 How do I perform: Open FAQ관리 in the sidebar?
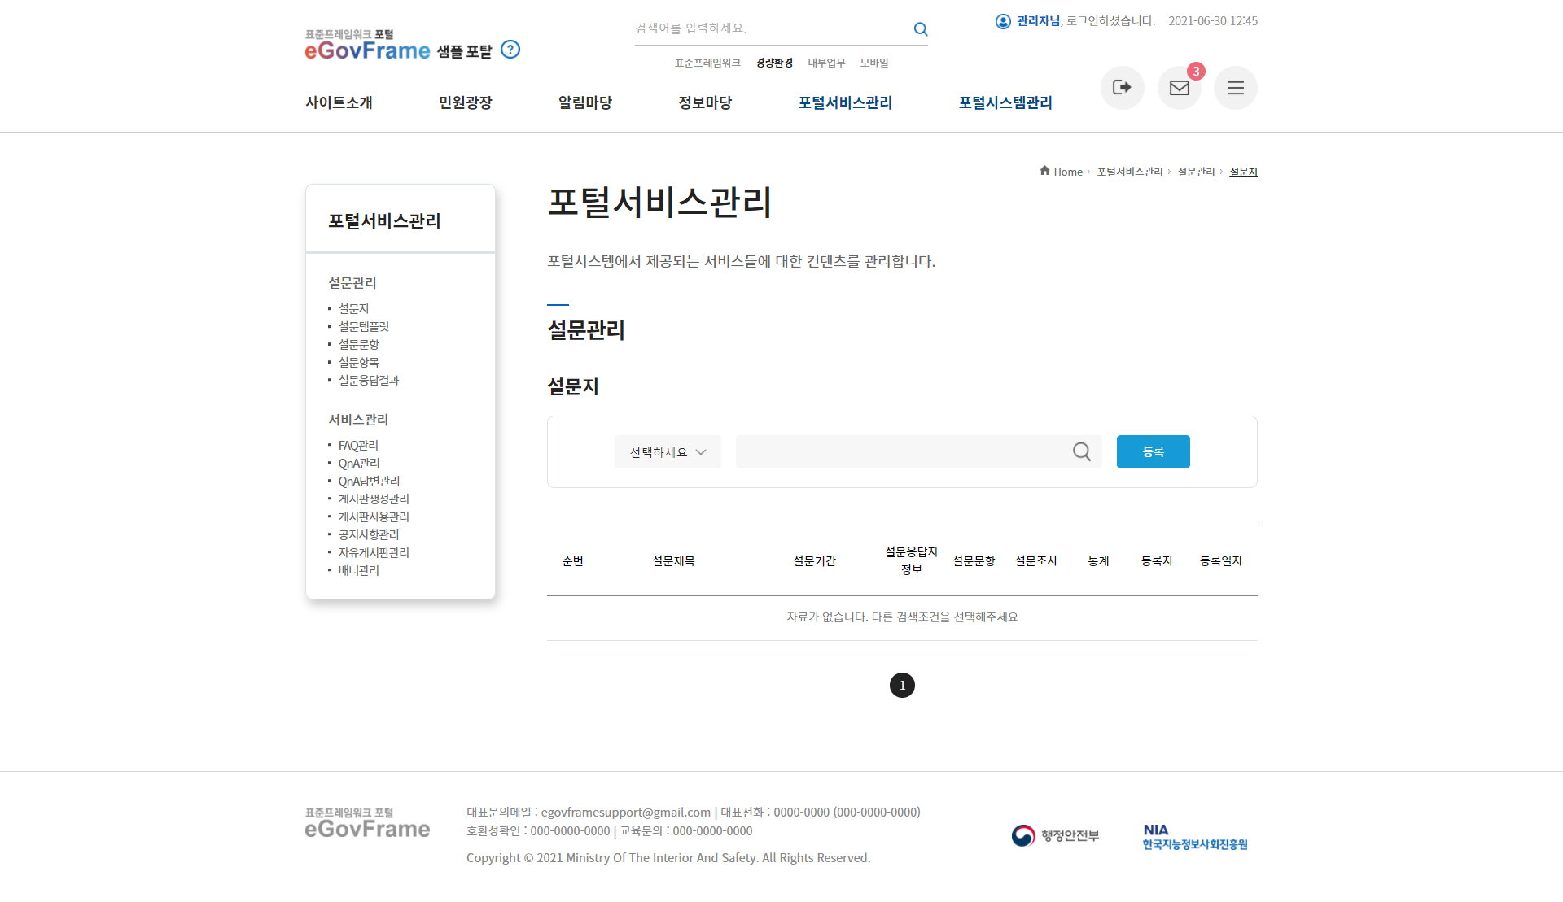(358, 446)
